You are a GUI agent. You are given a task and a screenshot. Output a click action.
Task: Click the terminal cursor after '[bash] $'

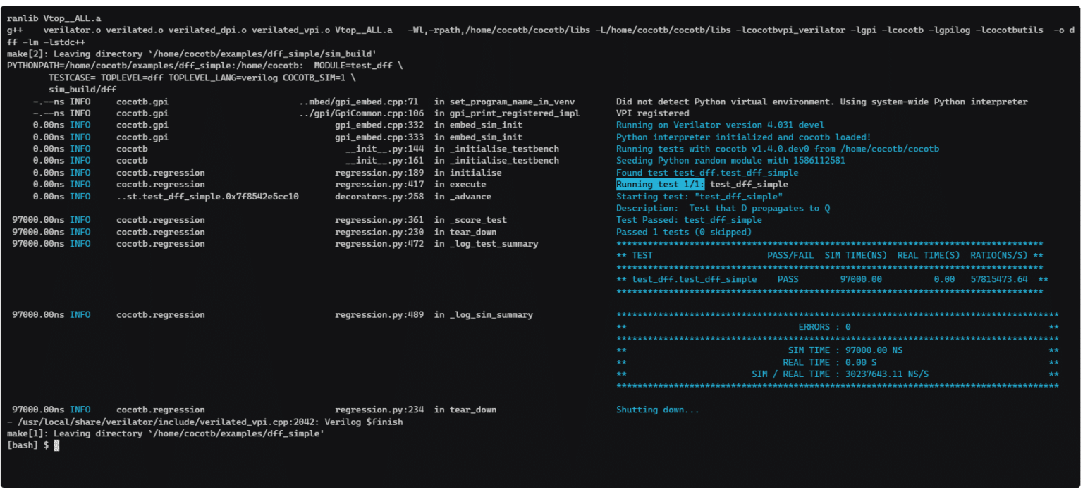click(56, 445)
